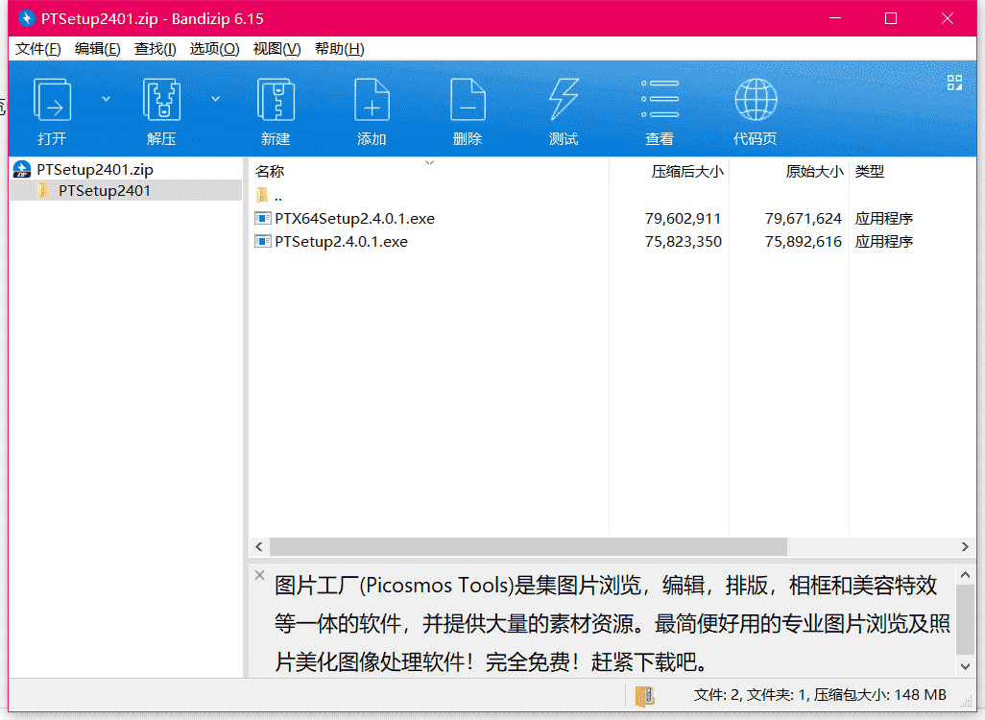Click the PTX64Setup2.4.0.1.exe file icon
Screen dimensions: 985x720
point(263,218)
